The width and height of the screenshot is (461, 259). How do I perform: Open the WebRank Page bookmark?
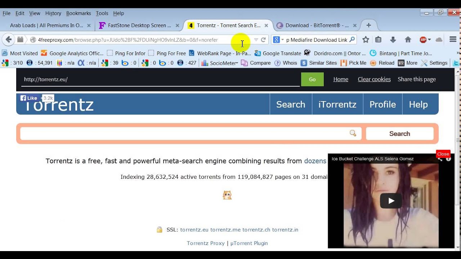click(220, 53)
